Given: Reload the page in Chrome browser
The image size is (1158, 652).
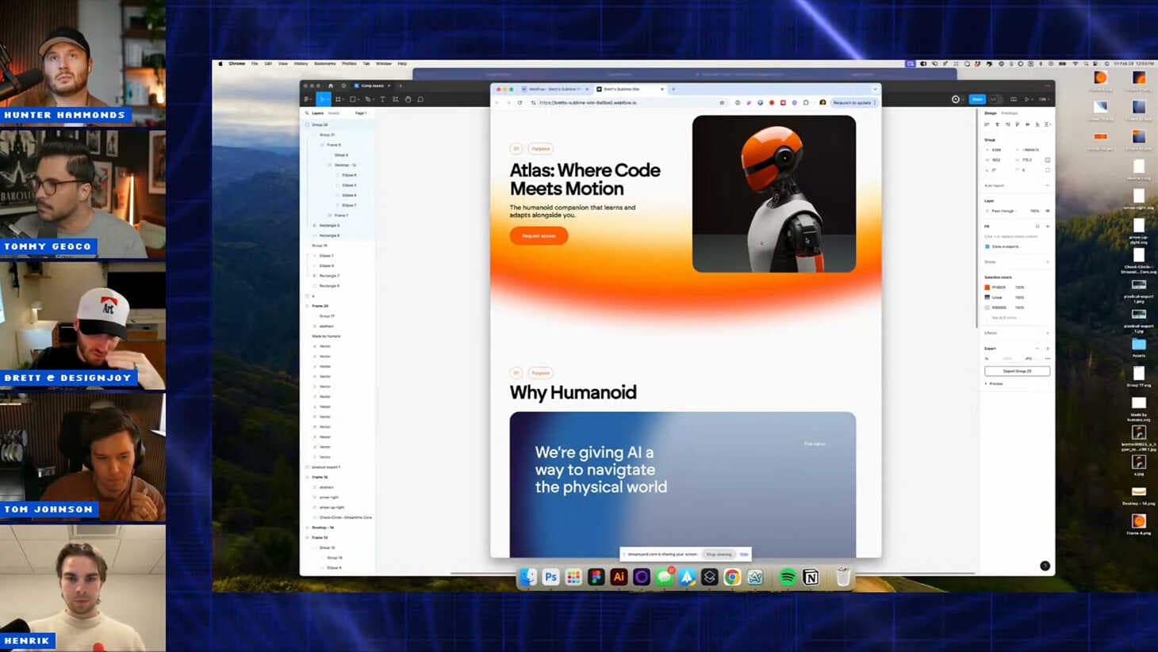Looking at the screenshot, I should [x=520, y=103].
